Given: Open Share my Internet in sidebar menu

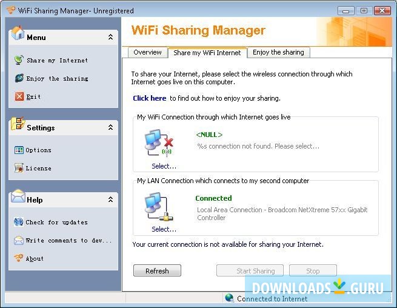Looking at the screenshot, I should pos(57,60).
